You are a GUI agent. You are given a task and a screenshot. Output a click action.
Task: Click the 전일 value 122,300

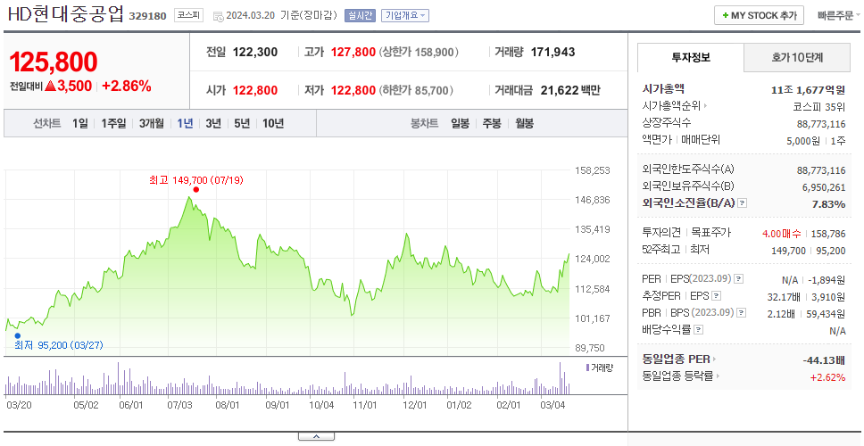(x=255, y=53)
